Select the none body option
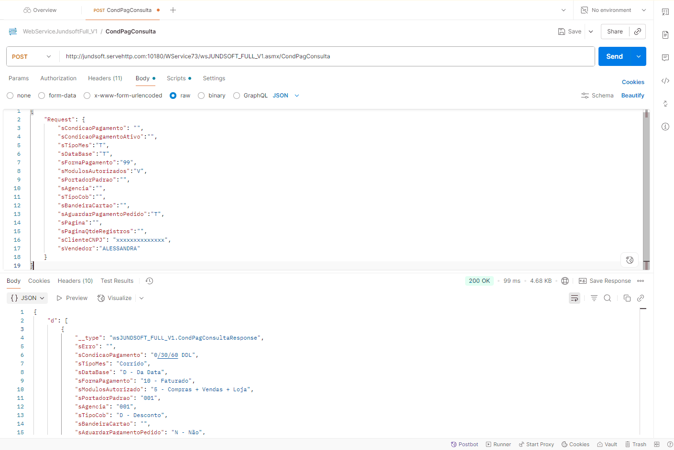 click(10, 96)
